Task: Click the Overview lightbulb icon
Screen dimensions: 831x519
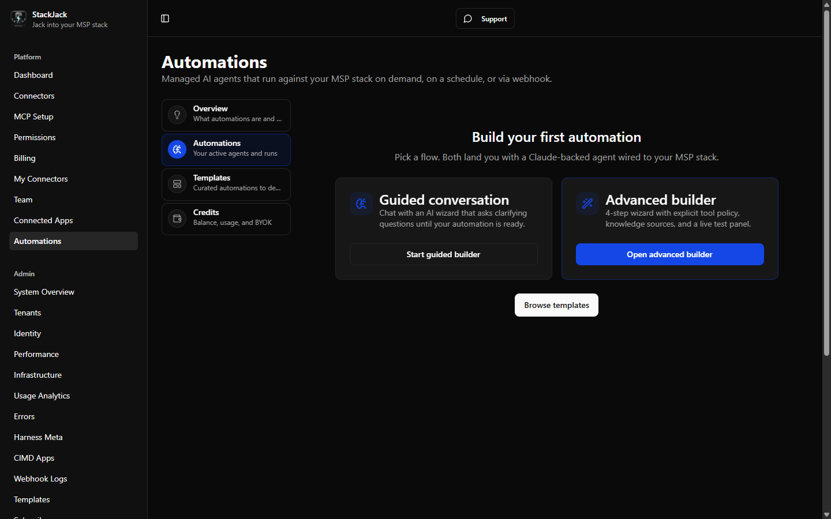Action: point(177,115)
